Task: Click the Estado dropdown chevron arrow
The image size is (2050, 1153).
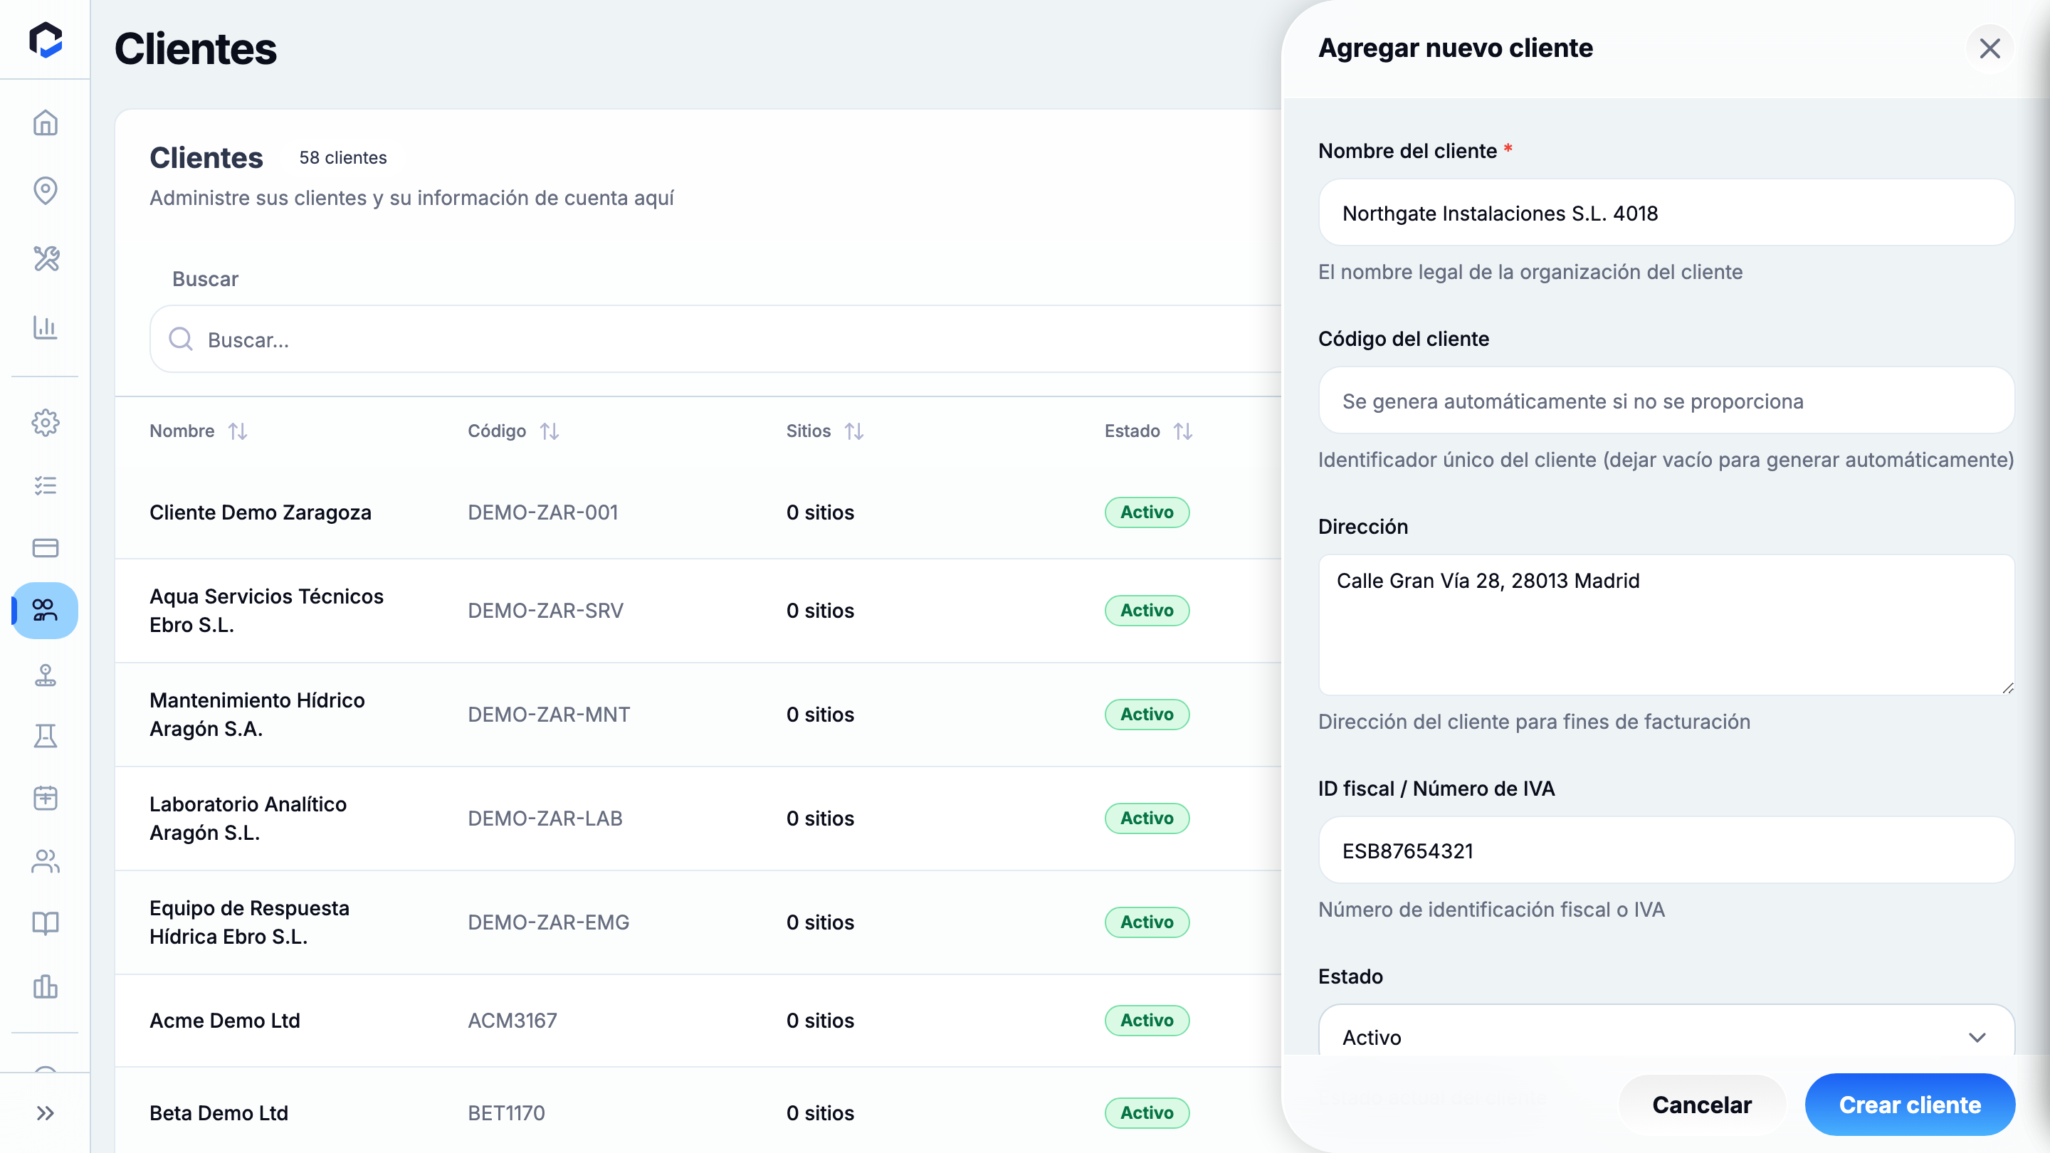Action: [x=1977, y=1038]
